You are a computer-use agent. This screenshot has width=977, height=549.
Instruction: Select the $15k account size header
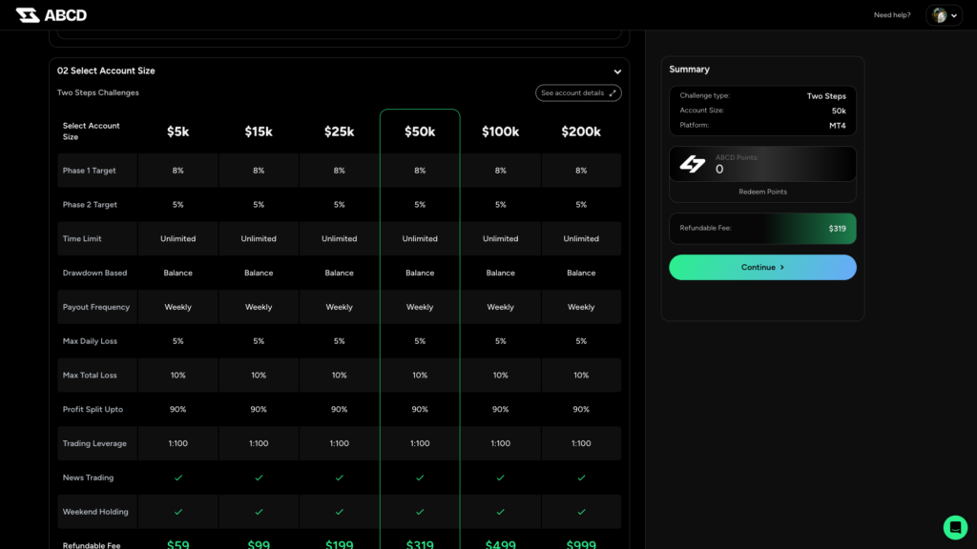(259, 132)
